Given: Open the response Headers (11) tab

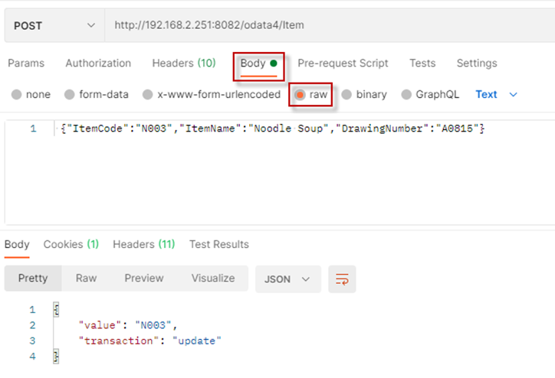Looking at the screenshot, I should click(x=143, y=244).
